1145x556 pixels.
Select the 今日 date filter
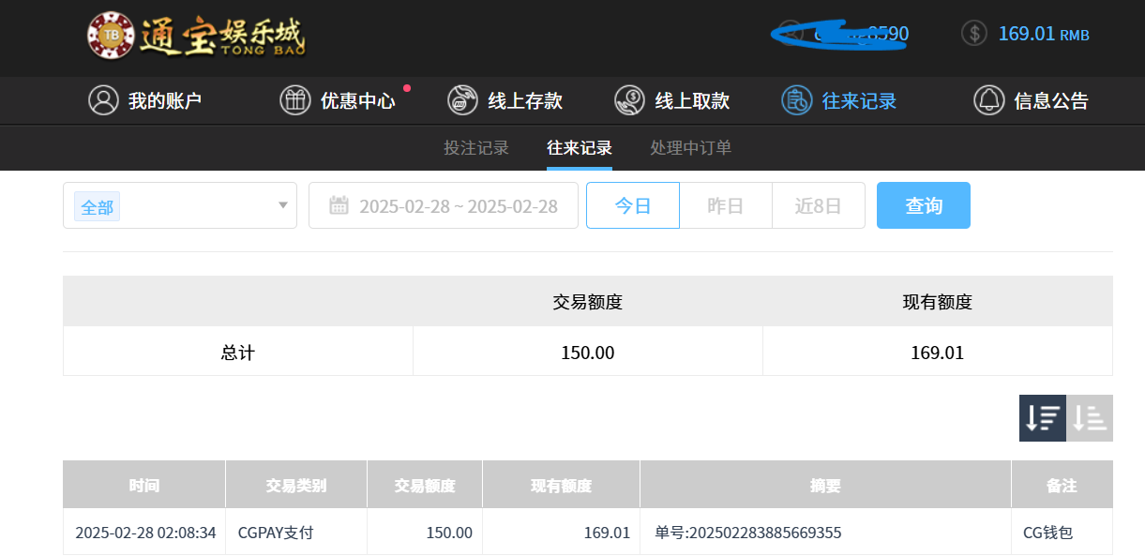point(633,205)
